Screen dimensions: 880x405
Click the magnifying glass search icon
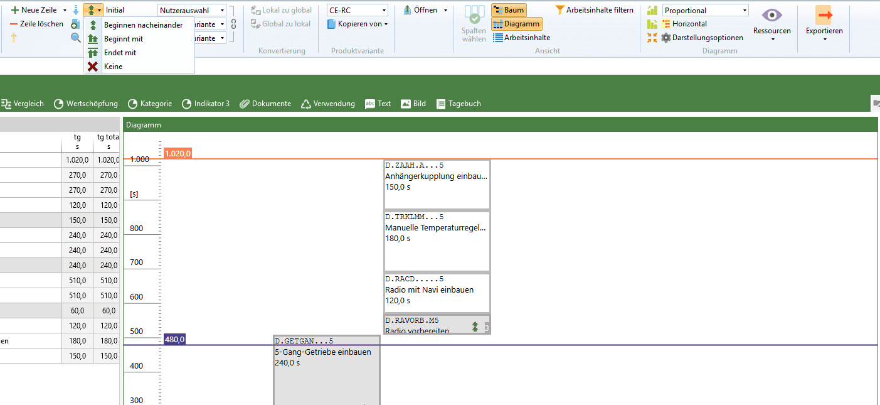[x=75, y=38]
